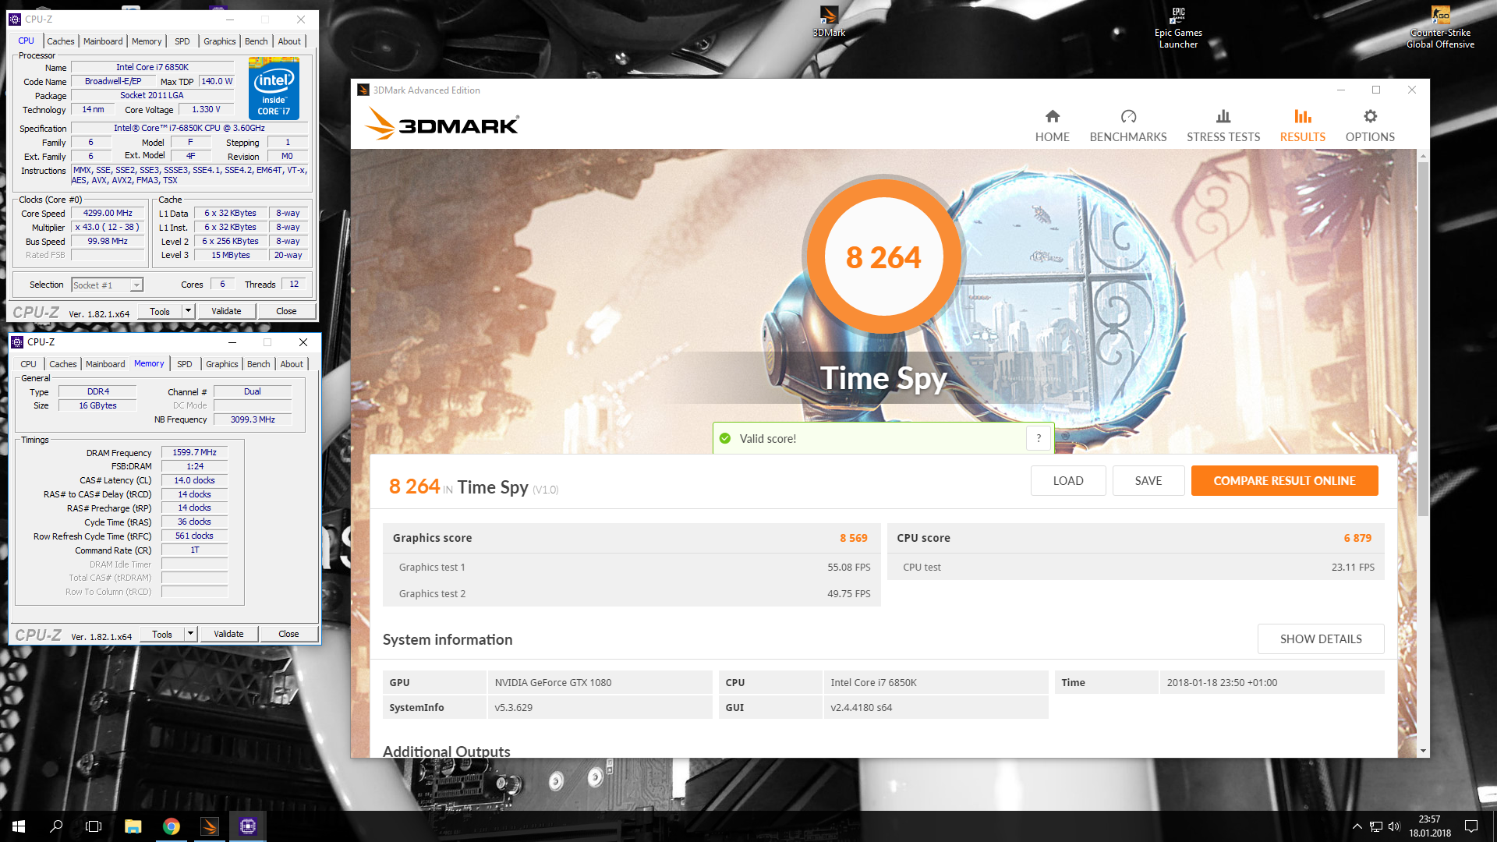This screenshot has height=842, width=1497.
Task: Click Tools button in bottom CPU-Z
Action: pyautogui.click(x=162, y=634)
